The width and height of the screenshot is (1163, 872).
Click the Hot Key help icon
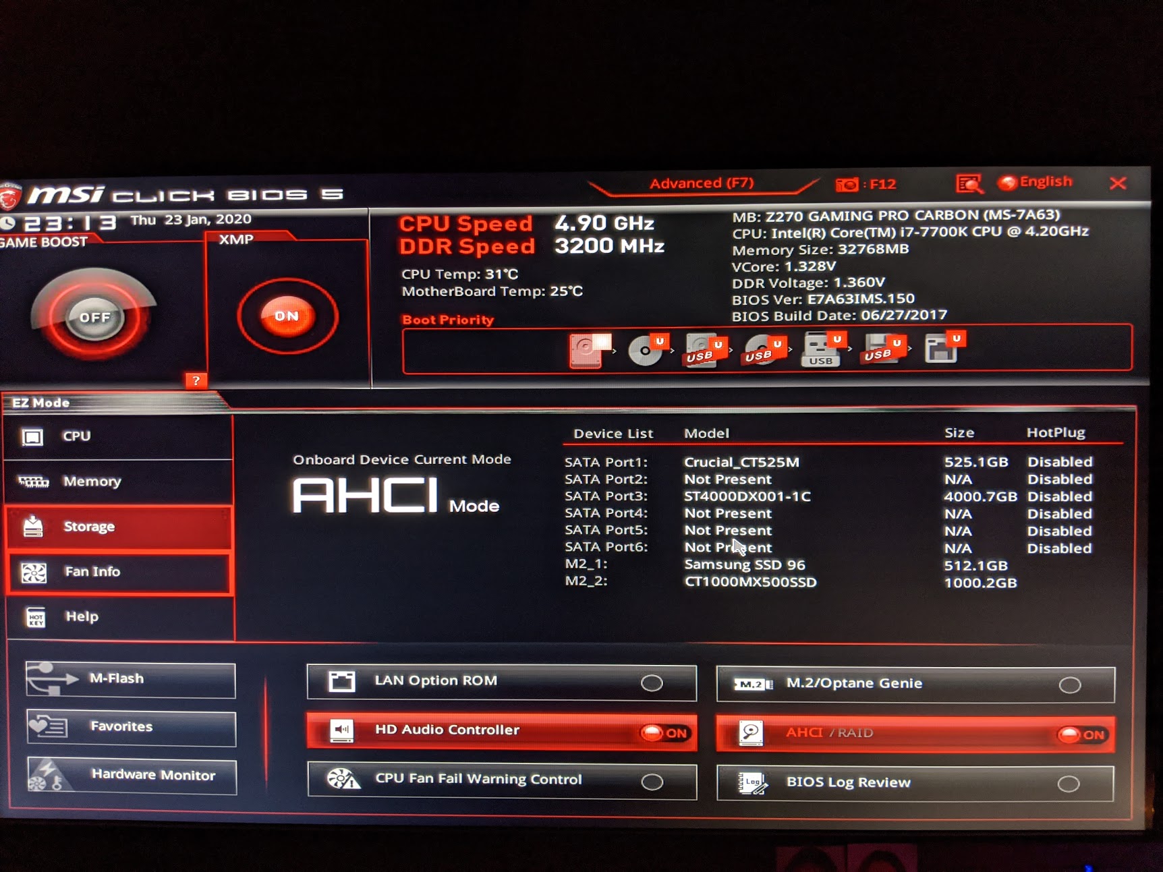[36, 617]
